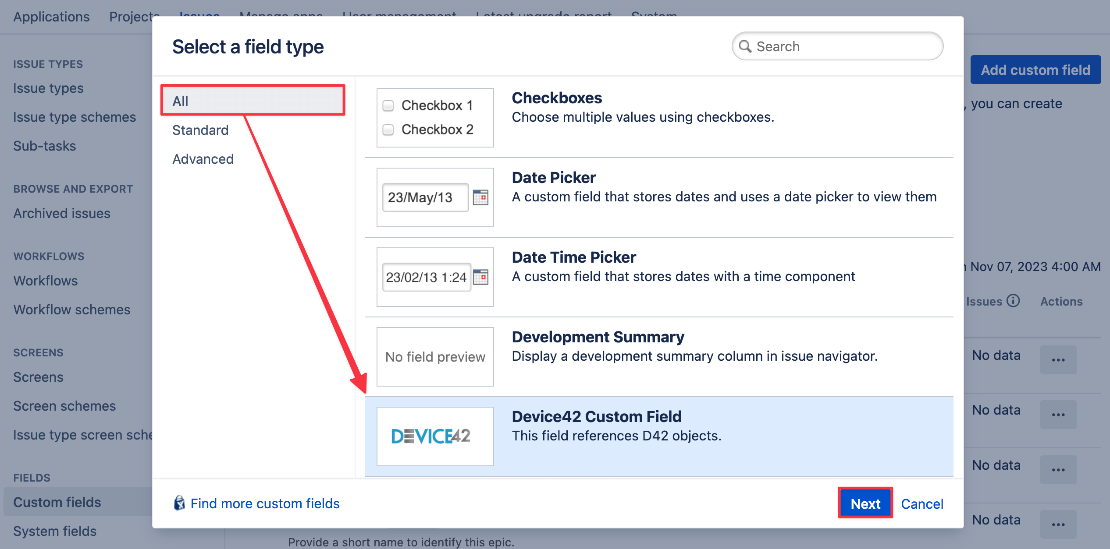Click the Find more custom fields link
1110x549 pixels.
coord(265,503)
